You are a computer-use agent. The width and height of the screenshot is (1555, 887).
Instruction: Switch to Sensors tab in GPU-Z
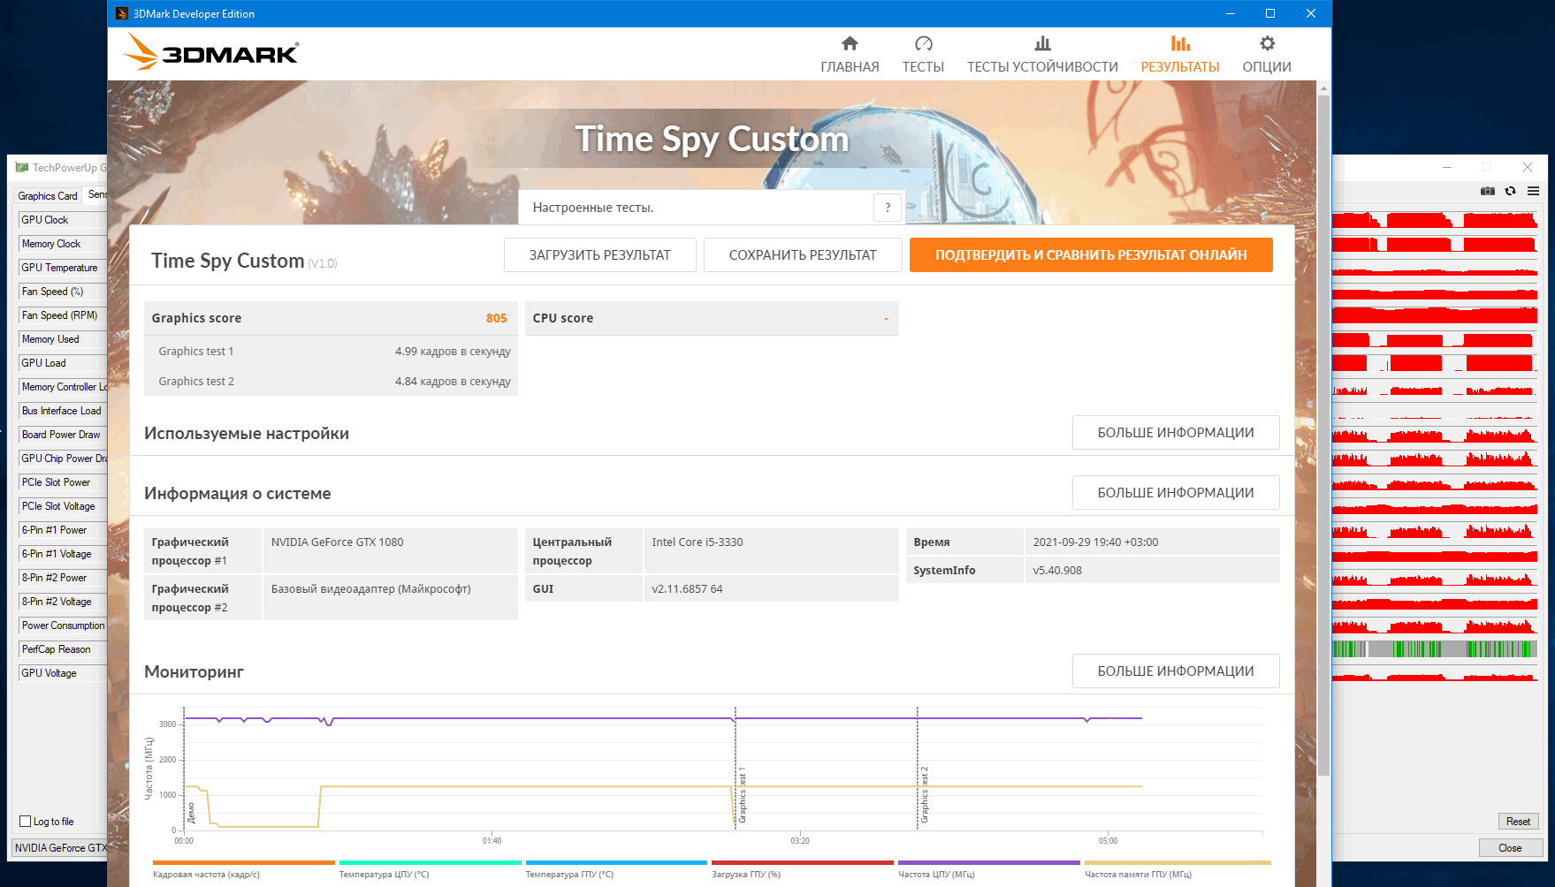coord(96,194)
